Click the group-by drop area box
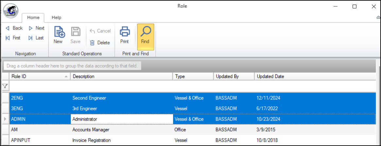 click(x=72, y=66)
